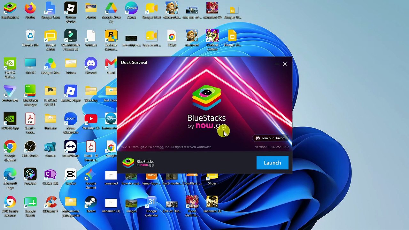409x230 pixels.
Task: Select the Google Docs desktop icon
Action: (50, 11)
